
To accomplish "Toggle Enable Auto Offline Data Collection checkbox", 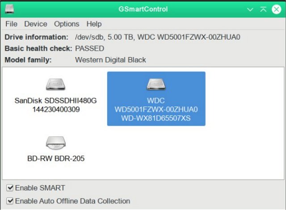I will click(10, 201).
